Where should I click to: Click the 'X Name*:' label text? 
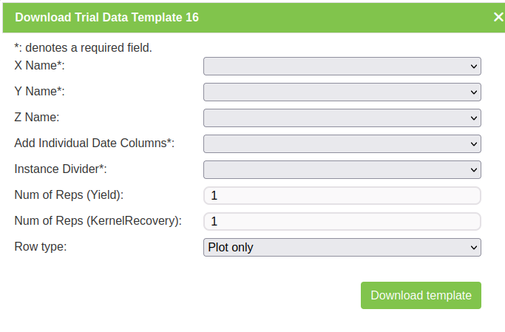tap(40, 65)
